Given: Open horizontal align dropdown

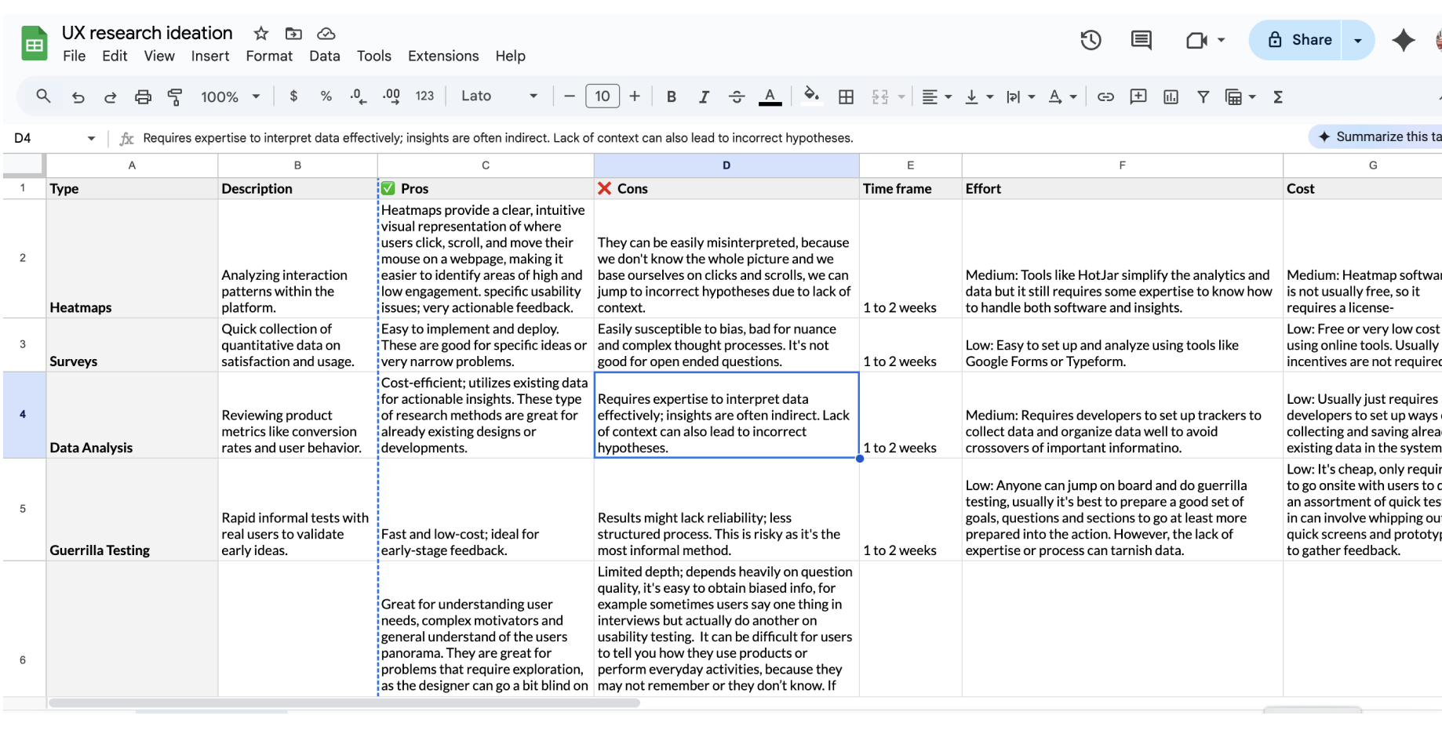Looking at the screenshot, I should point(936,96).
